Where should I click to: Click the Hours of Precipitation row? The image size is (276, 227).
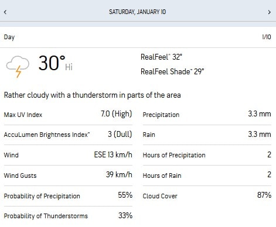click(207, 155)
